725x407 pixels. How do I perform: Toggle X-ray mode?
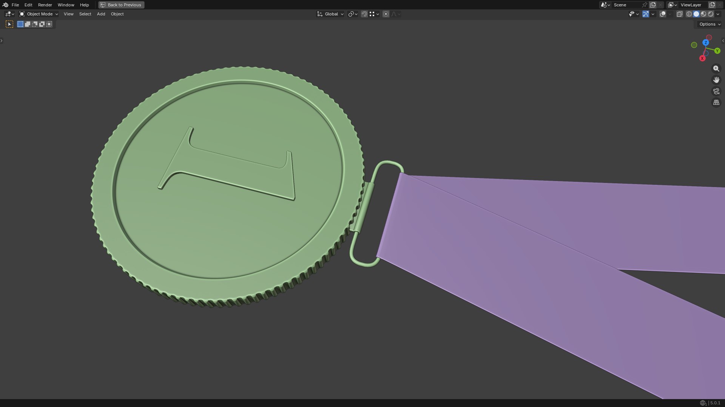pos(679,14)
